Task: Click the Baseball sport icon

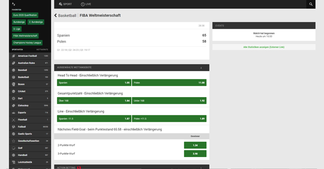Action: pos(14,70)
